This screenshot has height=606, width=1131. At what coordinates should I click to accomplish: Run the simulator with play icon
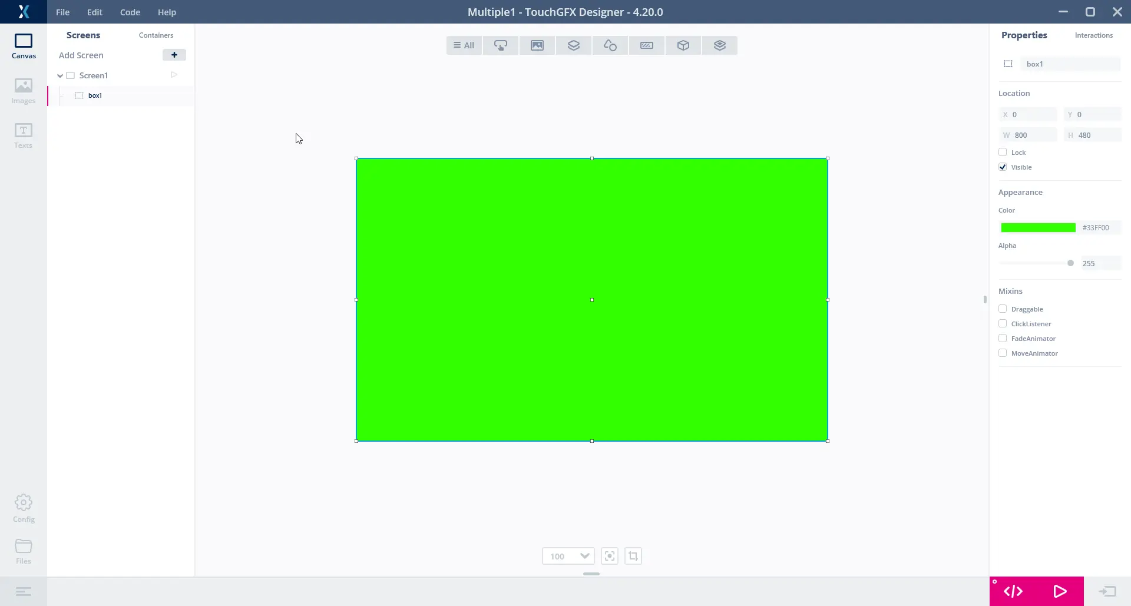tap(1060, 591)
